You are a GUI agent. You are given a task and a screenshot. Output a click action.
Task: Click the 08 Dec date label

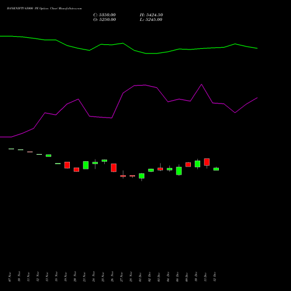(x=178, y=277)
